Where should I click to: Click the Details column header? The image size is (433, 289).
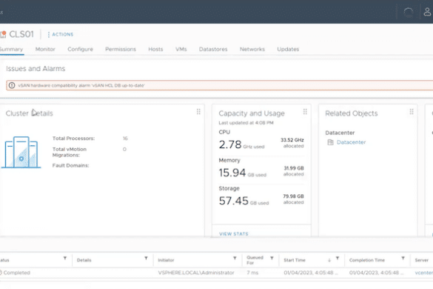tap(84, 260)
